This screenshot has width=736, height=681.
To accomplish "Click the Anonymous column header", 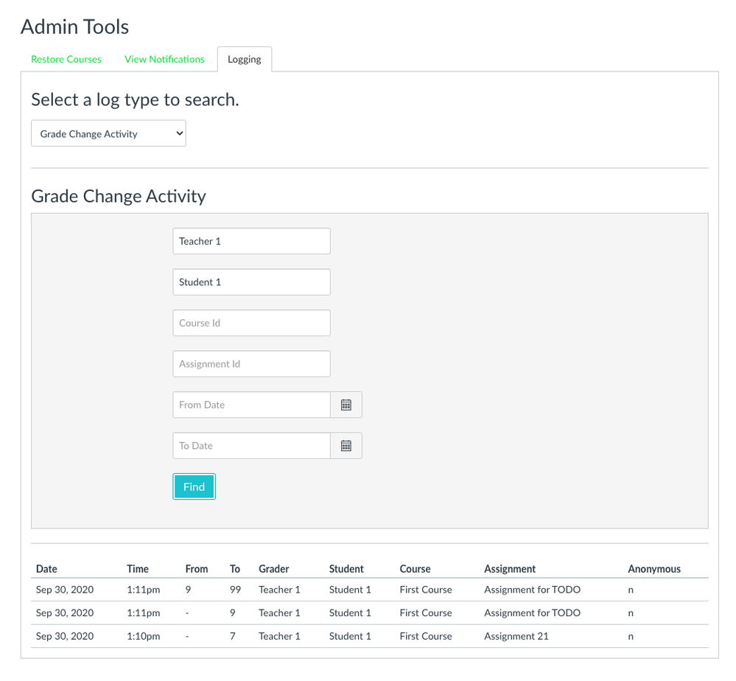I will click(x=654, y=569).
